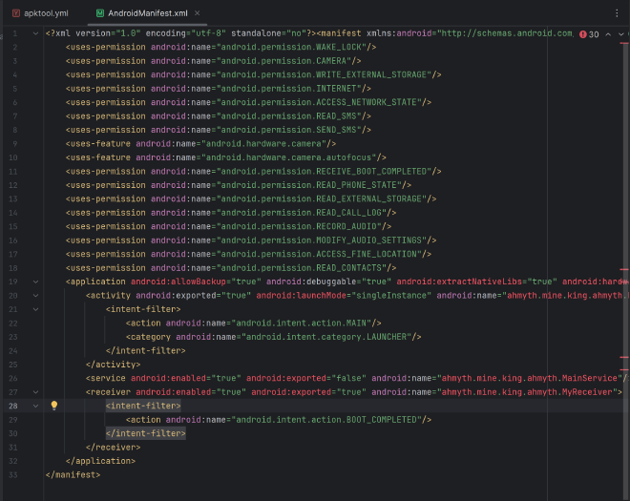The width and height of the screenshot is (630, 501).
Task: Click the android.permission.CAMERA line
Action: [x=213, y=61]
